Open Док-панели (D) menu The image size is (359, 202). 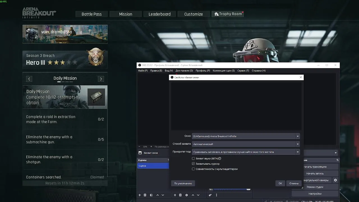(184, 71)
